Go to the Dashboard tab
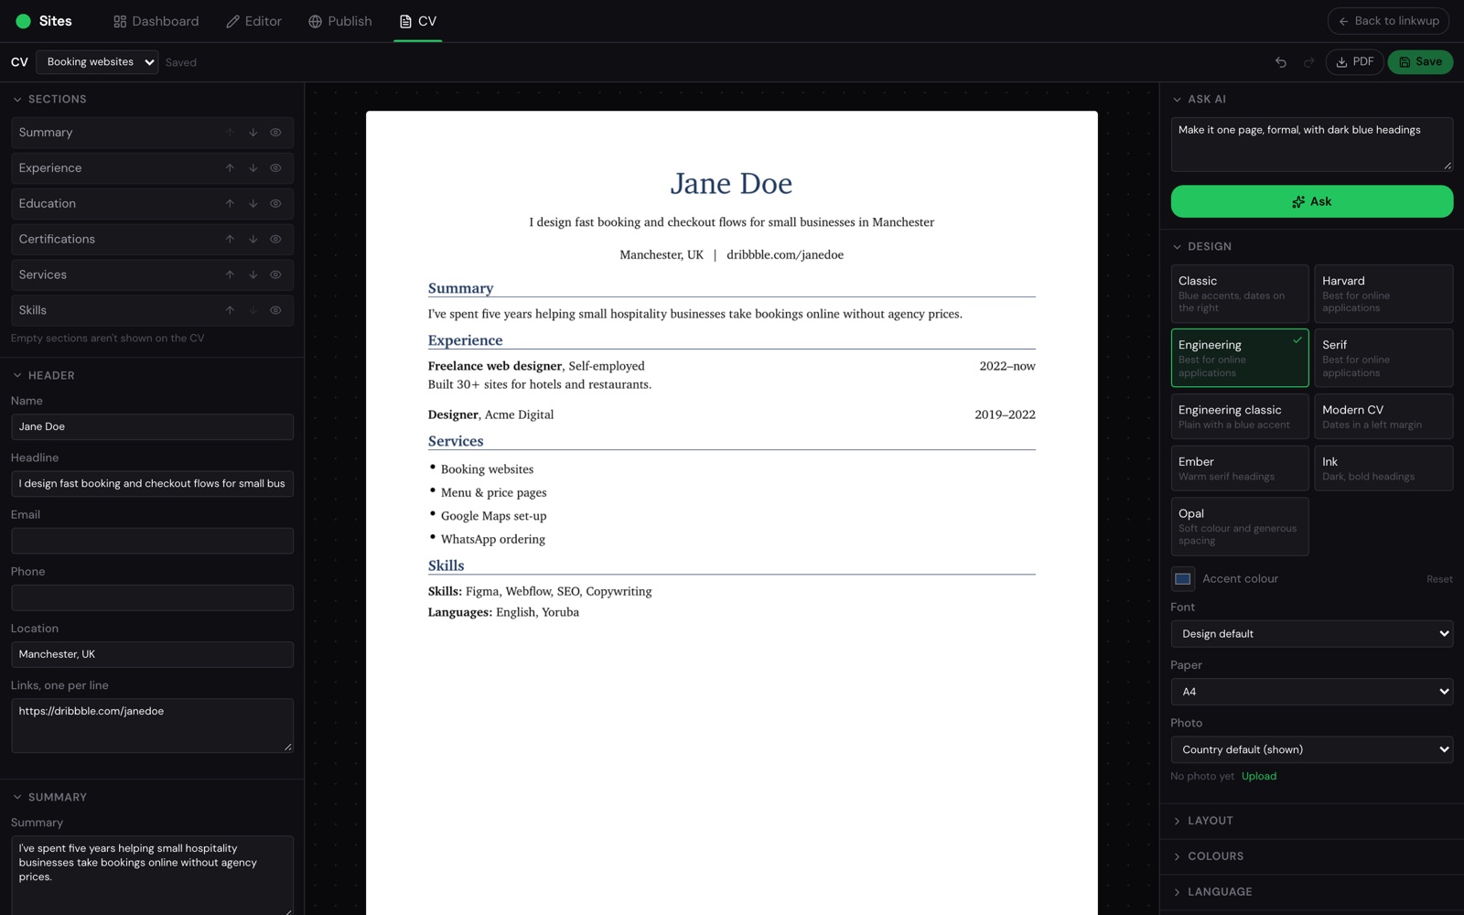Image resolution: width=1464 pixels, height=915 pixels. 156,21
